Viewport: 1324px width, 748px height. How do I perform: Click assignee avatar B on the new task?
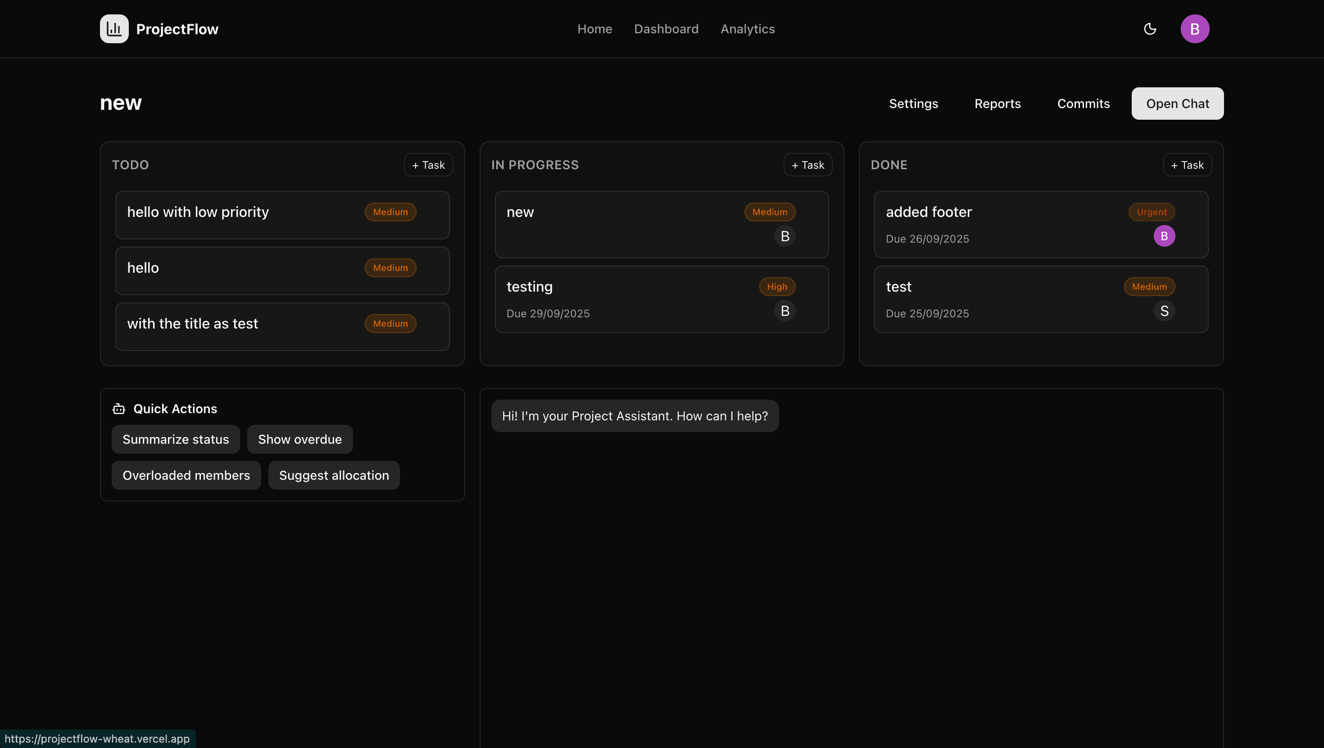pos(785,236)
